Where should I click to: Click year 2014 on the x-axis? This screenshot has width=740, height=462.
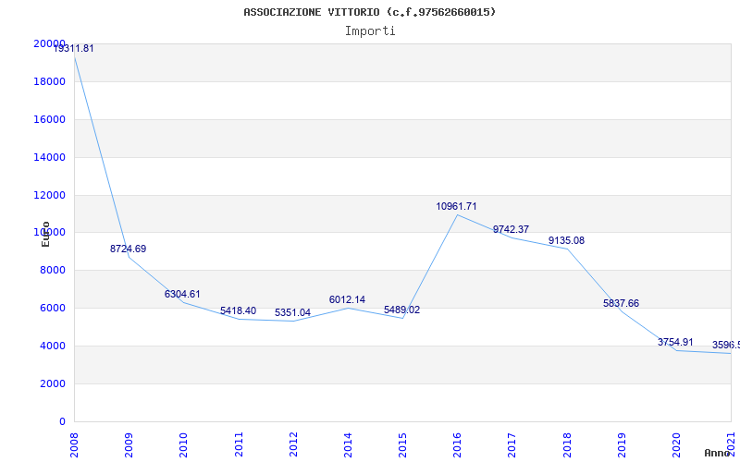[x=349, y=445]
